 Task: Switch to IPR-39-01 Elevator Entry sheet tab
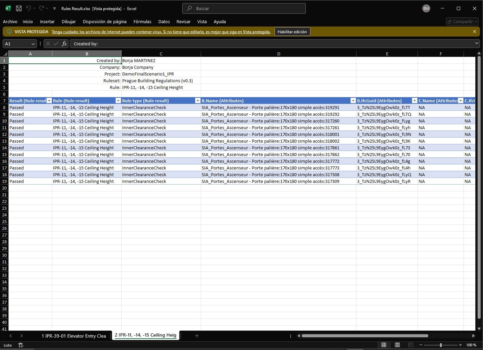tap(74, 336)
